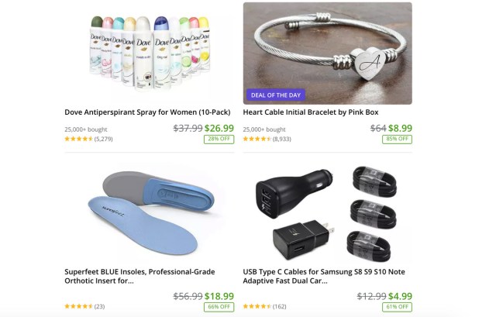
Task: Open Dove Antiperspirant Spray for Women title
Action: 147,112
